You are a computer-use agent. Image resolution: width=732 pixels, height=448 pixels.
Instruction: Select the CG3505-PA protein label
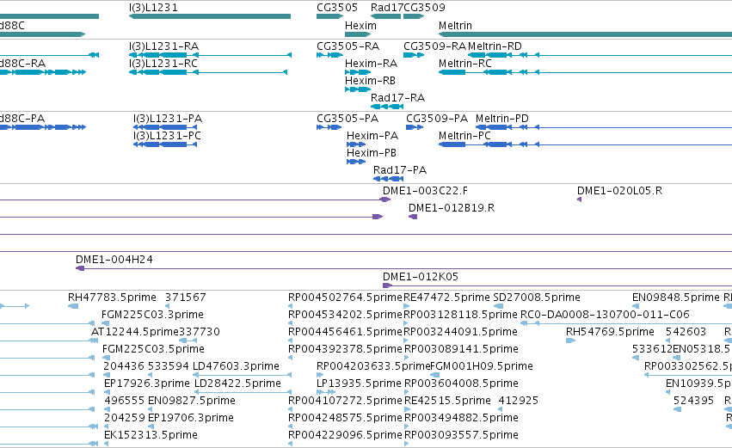348,119
